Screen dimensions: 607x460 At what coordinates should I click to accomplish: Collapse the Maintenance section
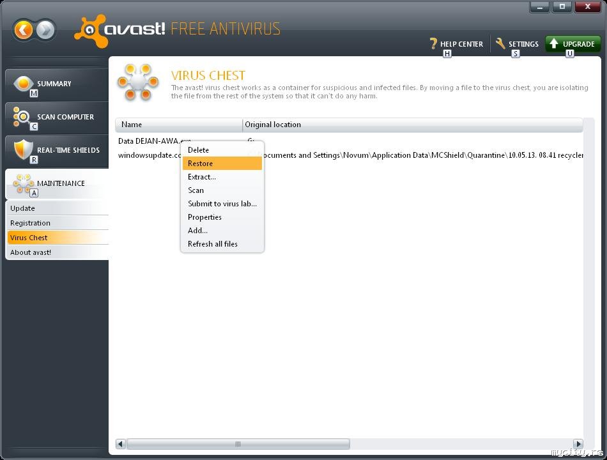[57, 184]
